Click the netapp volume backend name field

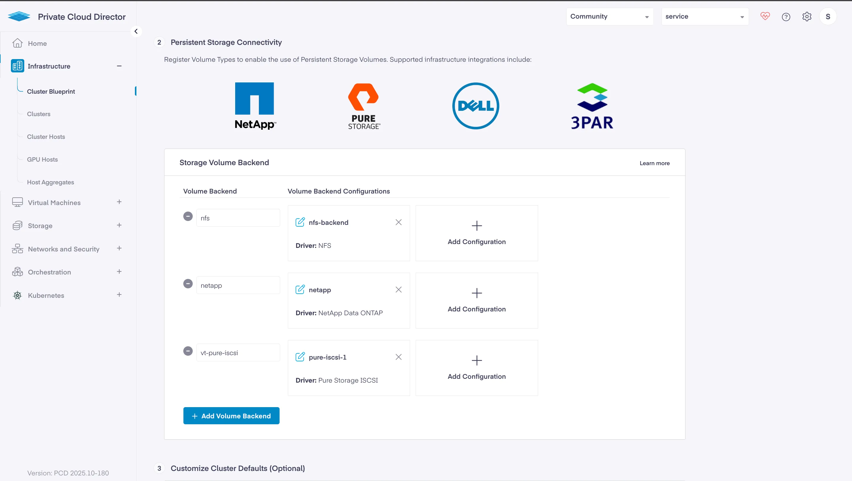click(x=238, y=285)
